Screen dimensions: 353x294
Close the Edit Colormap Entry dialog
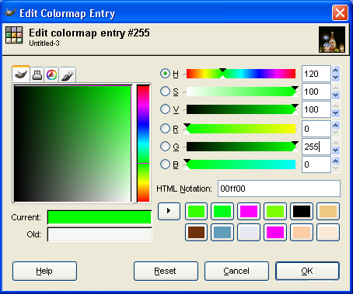point(340,12)
